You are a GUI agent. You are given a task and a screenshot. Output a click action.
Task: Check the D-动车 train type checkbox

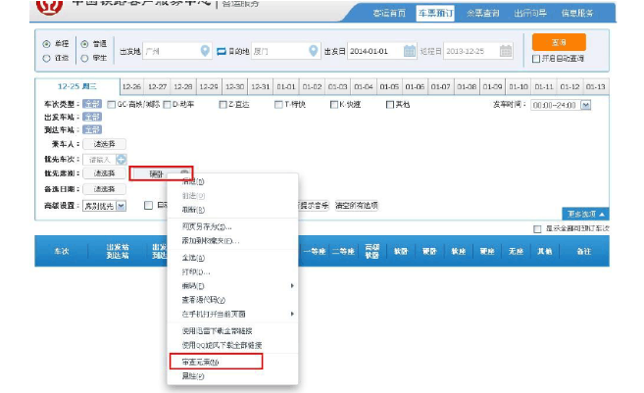[168, 103]
